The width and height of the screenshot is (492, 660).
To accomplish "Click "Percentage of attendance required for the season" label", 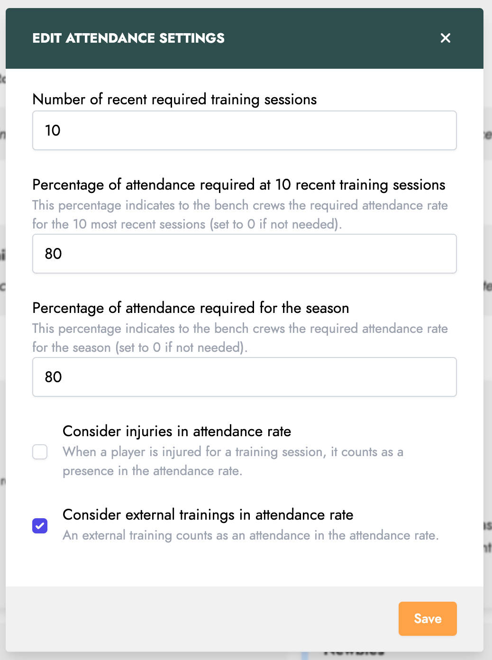I will 191,308.
